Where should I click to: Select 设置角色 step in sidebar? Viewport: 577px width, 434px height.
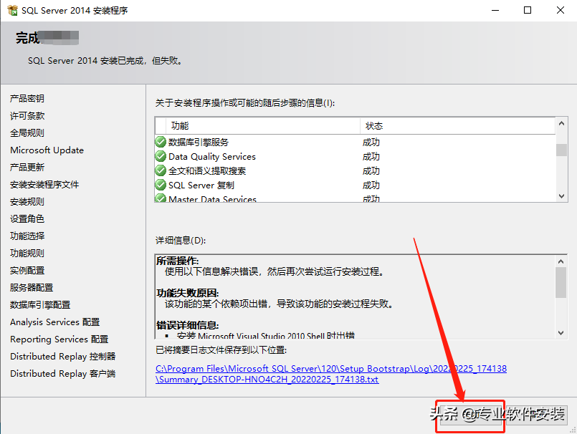click(27, 219)
